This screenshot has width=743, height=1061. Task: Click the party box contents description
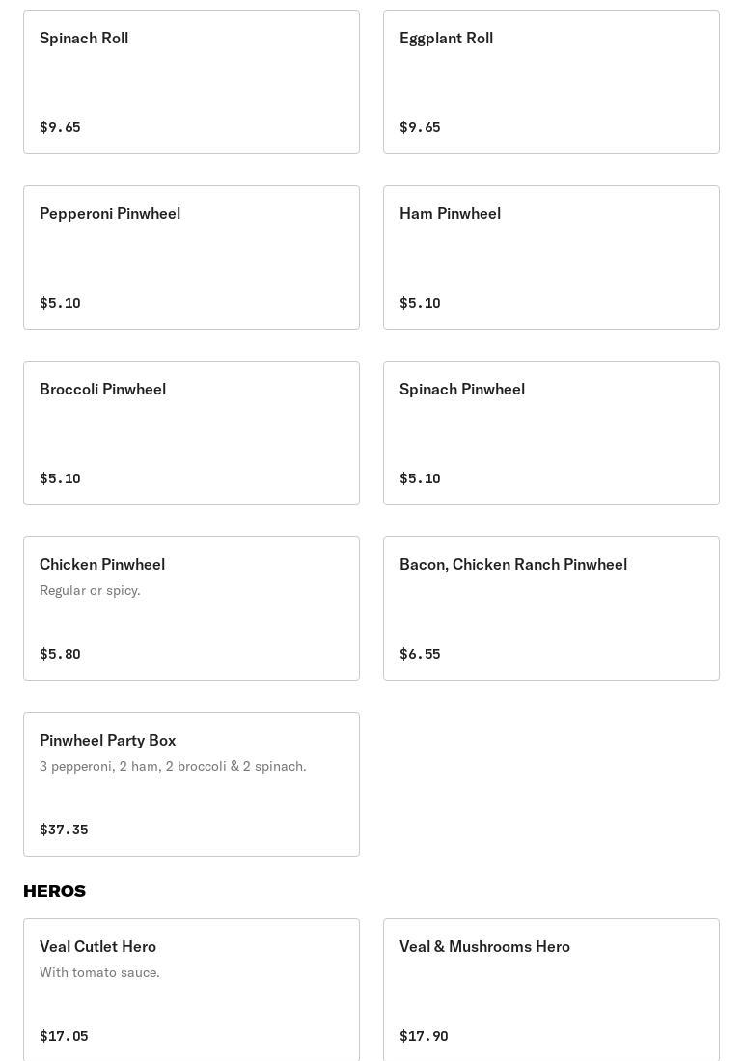173,766
